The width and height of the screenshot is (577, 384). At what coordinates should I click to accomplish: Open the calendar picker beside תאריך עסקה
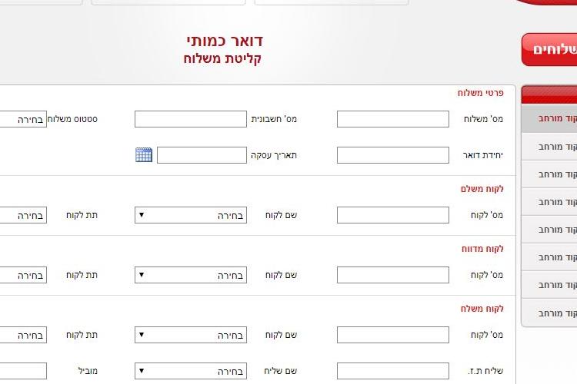click(x=144, y=154)
